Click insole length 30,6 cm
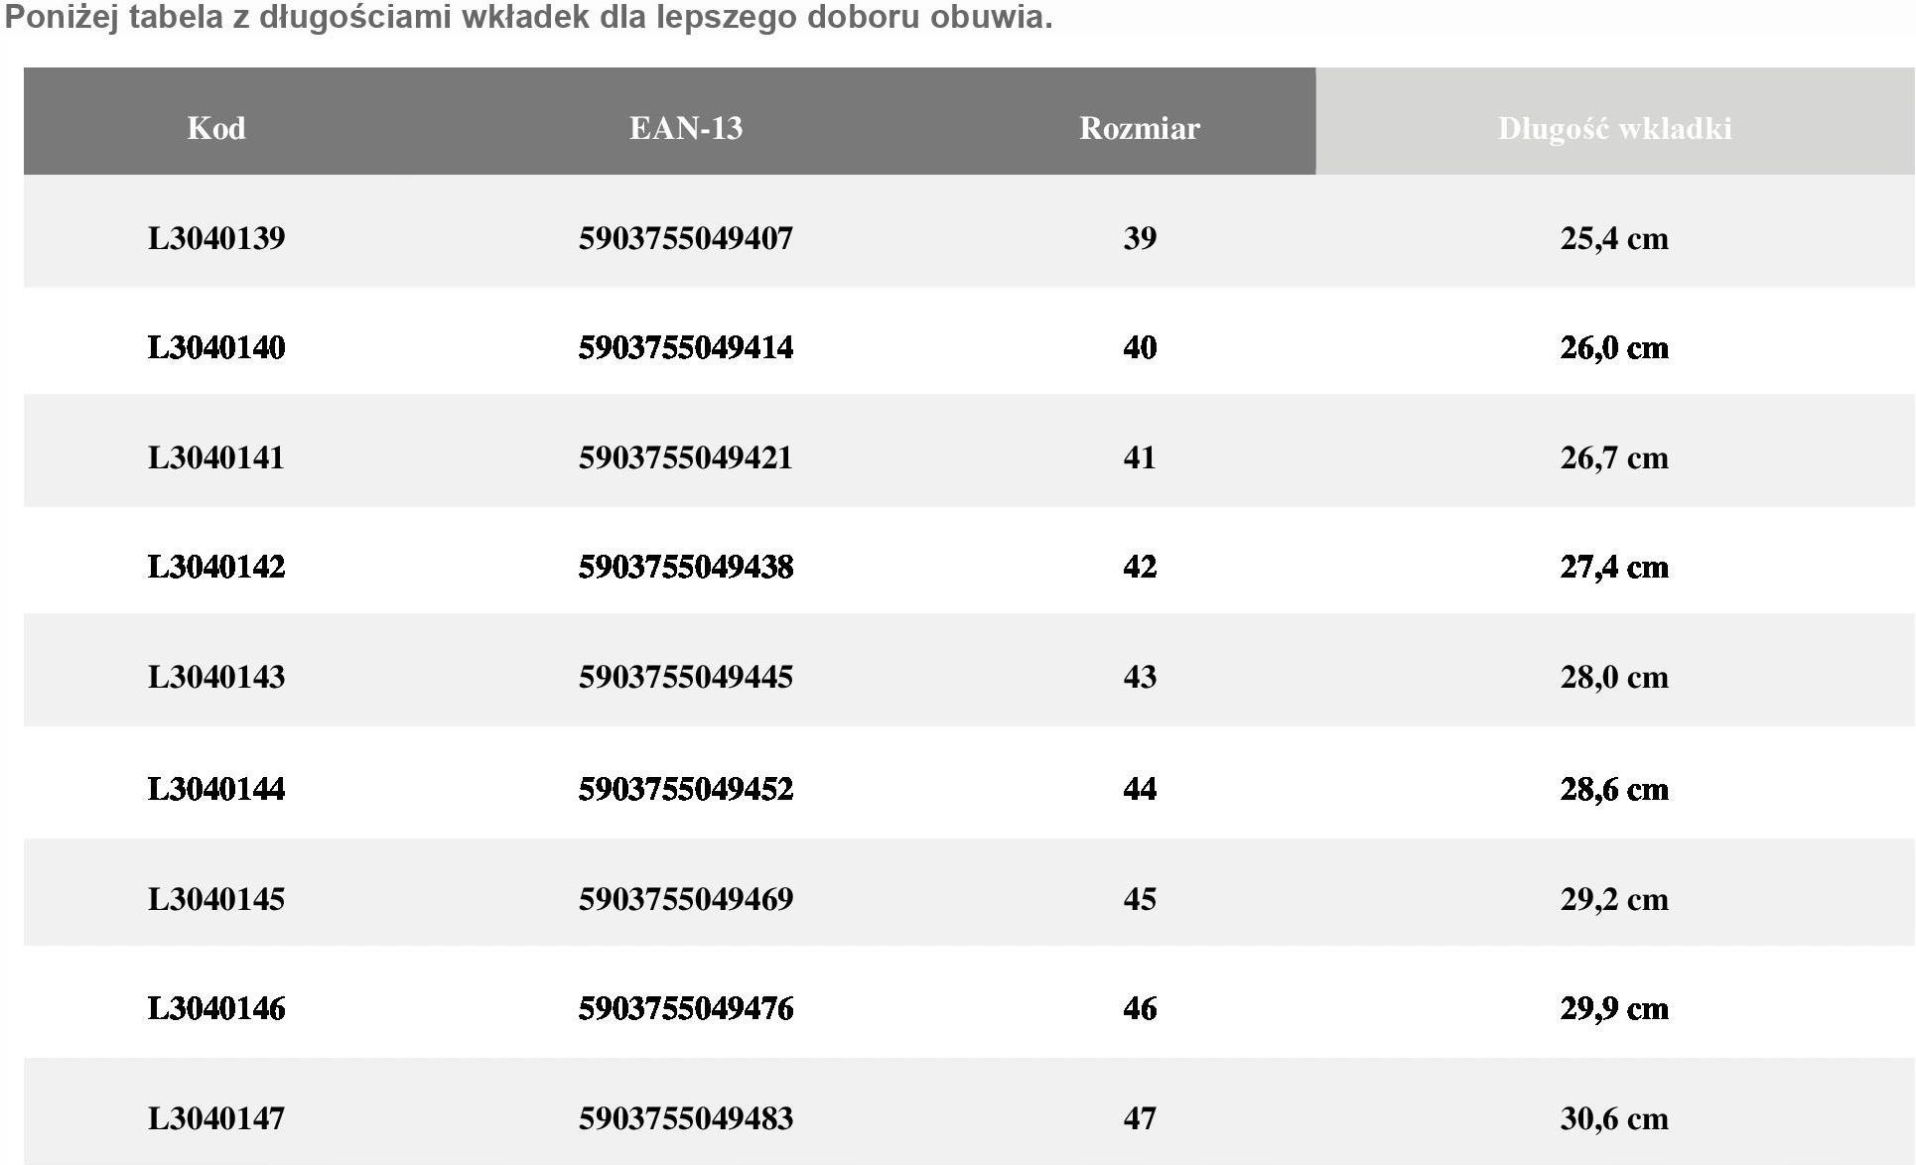This screenshot has width=1916, height=1165. point(1614,1118)
